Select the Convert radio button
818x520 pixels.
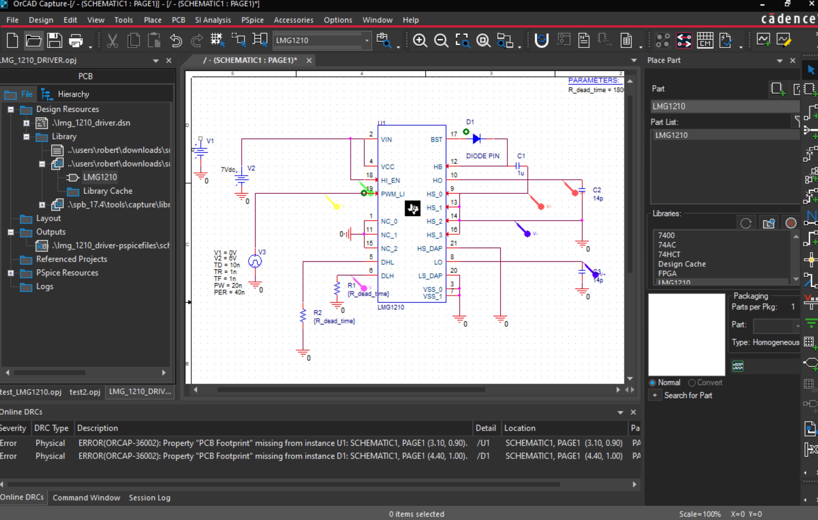coord(692,383)
